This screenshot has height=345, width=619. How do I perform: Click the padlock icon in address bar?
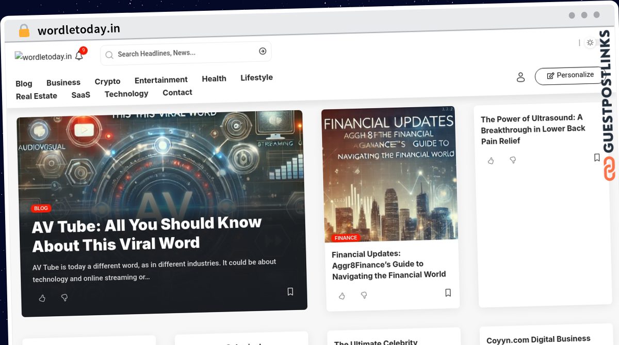point(24,31)
